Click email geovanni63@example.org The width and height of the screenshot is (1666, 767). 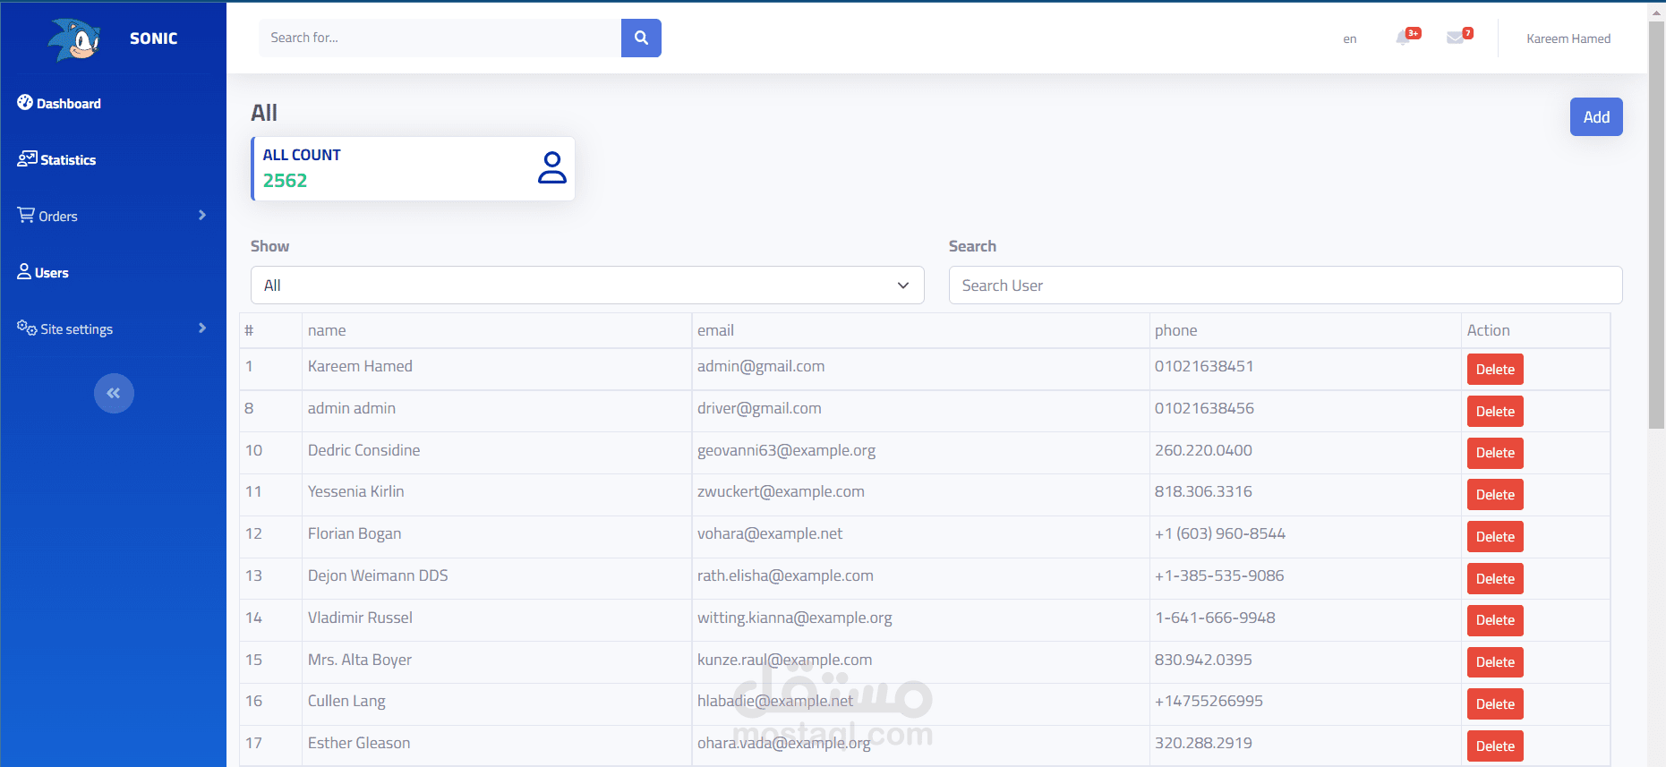coord(786,450)
